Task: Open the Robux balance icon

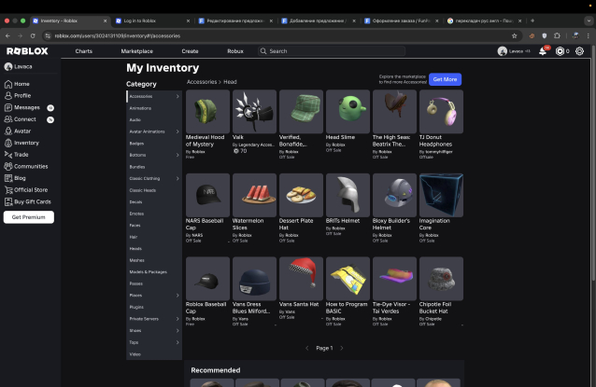Action: pyautogui.click(x=561, y=51)
